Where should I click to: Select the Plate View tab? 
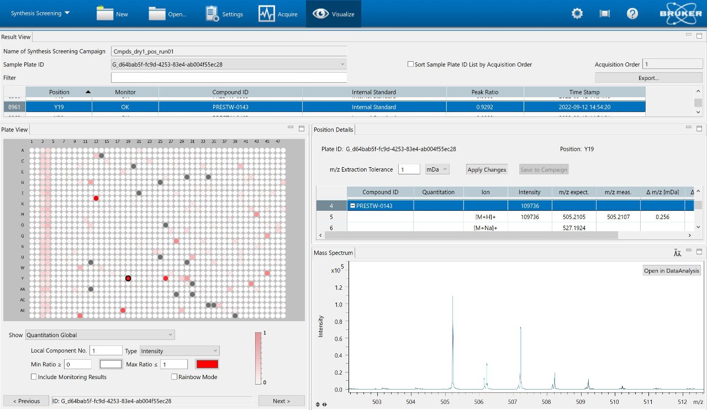pyautogui.click(x=15, y=129)
